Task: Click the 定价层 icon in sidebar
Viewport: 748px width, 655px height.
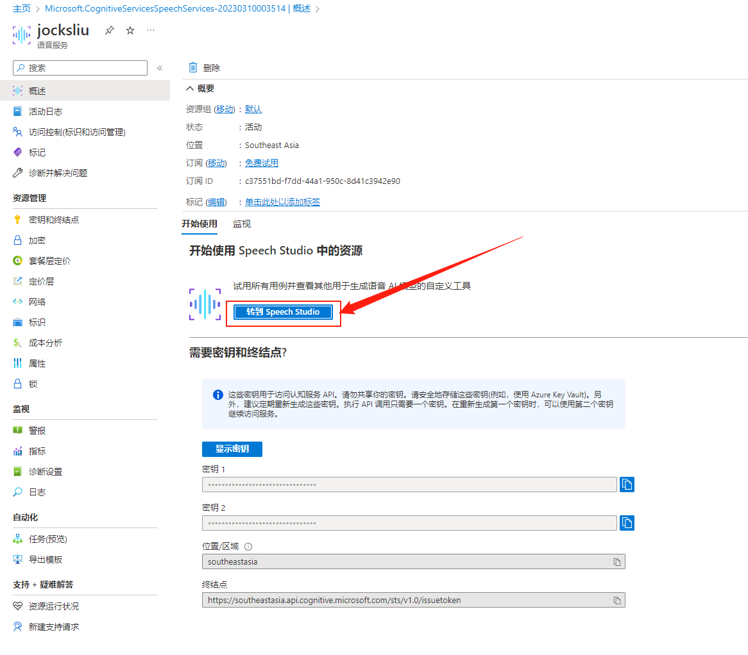Action: coord(18,281)
